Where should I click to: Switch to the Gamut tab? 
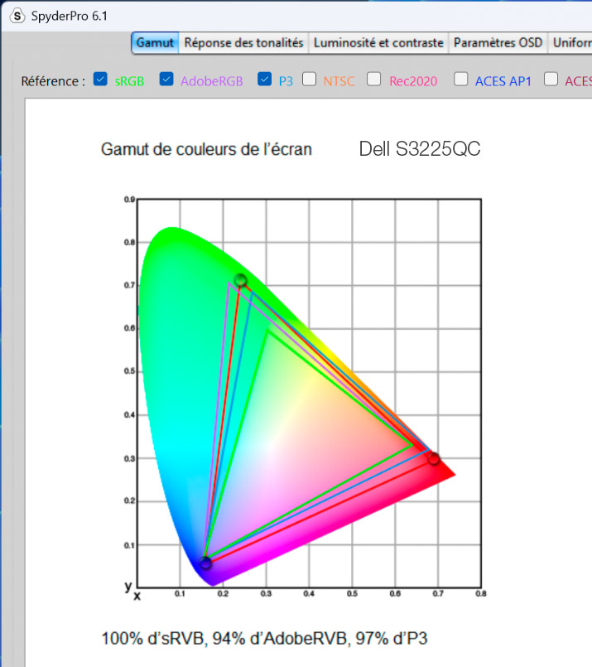155,43
